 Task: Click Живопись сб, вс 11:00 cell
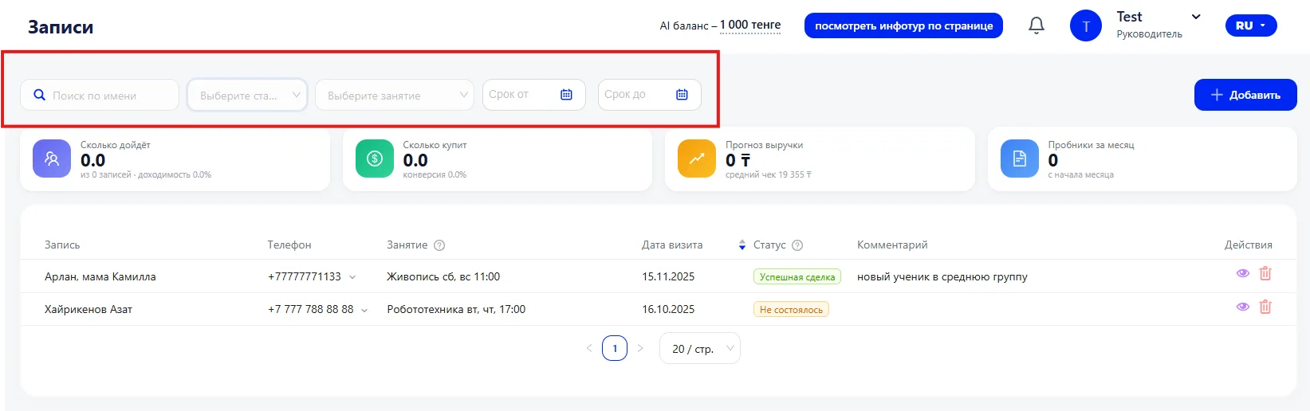pyautogui.click(x=443, y=277)
